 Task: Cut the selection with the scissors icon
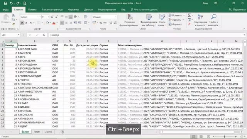point(13,15)
